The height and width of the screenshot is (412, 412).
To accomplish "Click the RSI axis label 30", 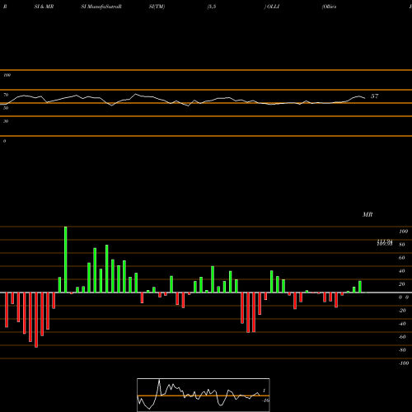I will 6,121.
